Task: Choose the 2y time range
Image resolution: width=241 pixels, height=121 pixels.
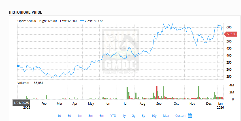Action: coord(134,116)
